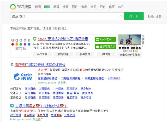This screenshot has width=167, height=124.
Task: Open the 更多酒店 link
Action: pyautogui.click(x=86, y=98)
